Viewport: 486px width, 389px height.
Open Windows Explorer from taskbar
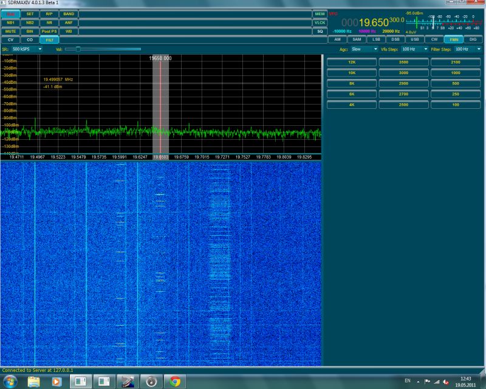(34, 381)
